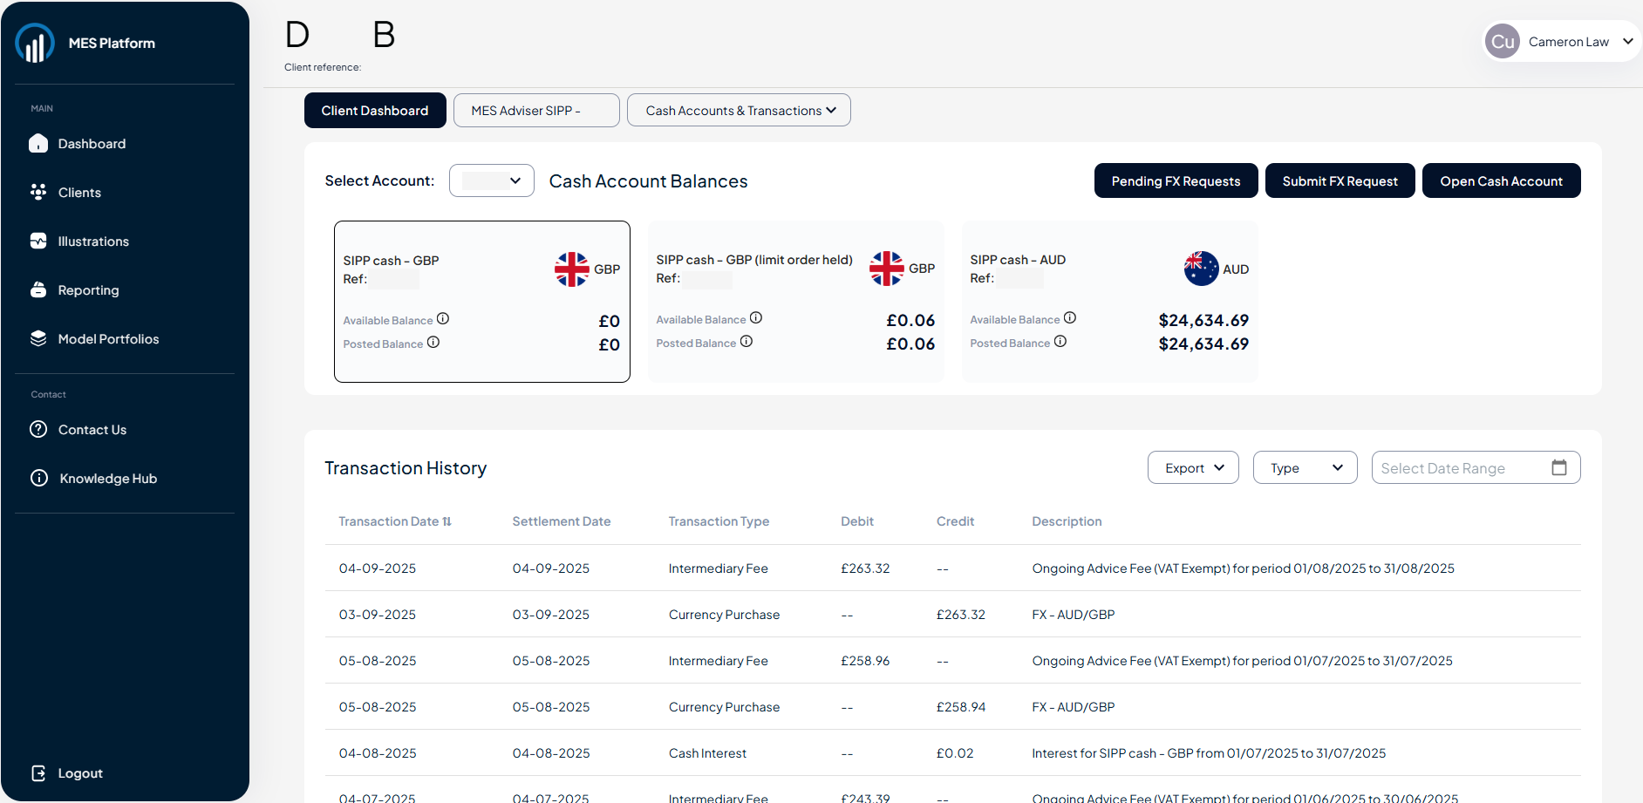The width and height of the screenshot is (1643, 803).
Task: Click the Logout icon in sidebar
Action: click(x=38, y=773)
